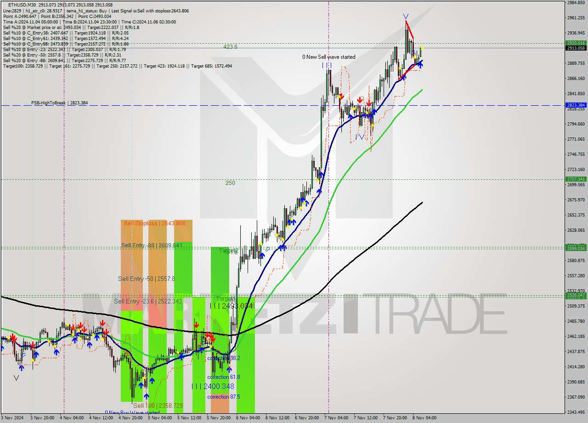Select the 'Sell %10 @ Entry -23' line
The image size is (588, 423).
(x=64, y=50)
